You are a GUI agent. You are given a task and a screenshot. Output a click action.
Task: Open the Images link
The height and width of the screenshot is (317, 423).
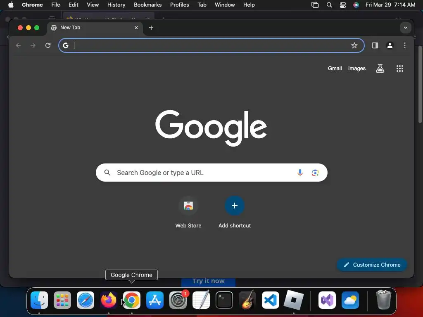[356, 69]
